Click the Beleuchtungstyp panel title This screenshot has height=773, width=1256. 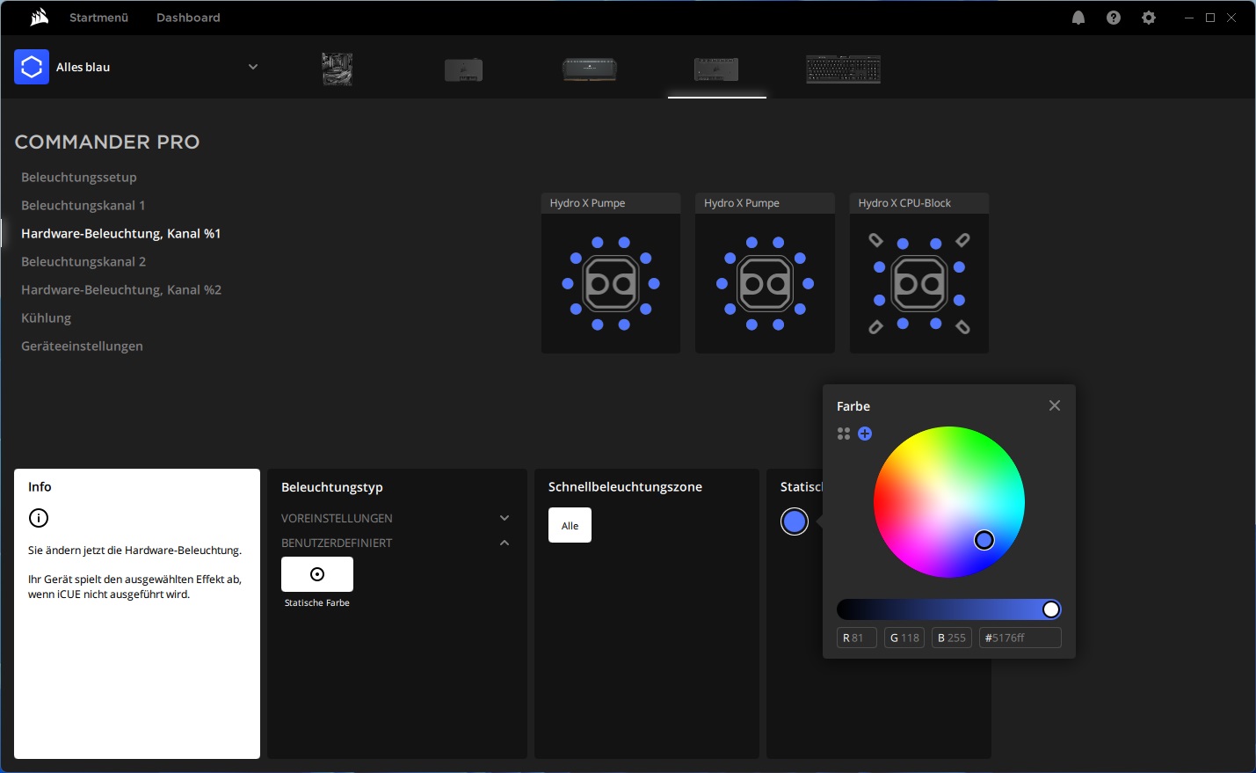[x=332, y=486]
